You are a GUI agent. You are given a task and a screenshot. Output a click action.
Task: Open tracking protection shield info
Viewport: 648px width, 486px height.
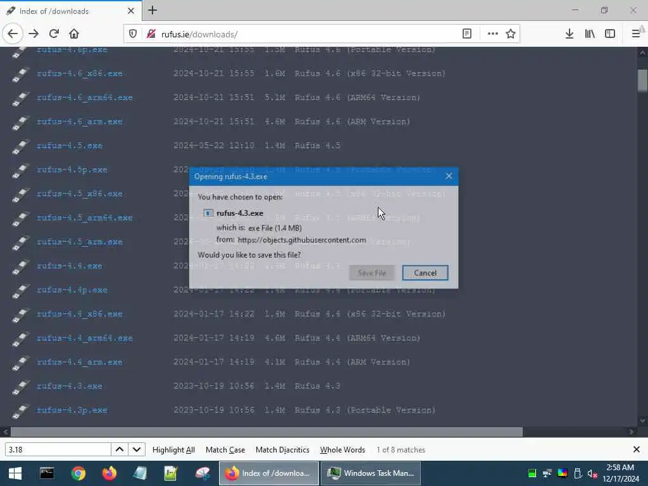133,34
